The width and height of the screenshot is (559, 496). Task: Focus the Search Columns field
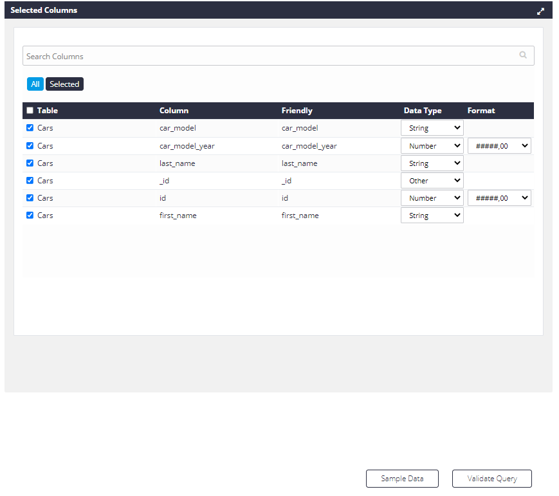(x=278, y=55)
